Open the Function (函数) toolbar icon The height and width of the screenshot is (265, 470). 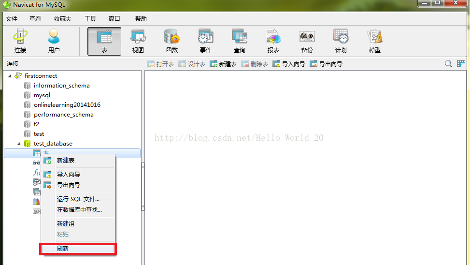[x=172, y=41]
